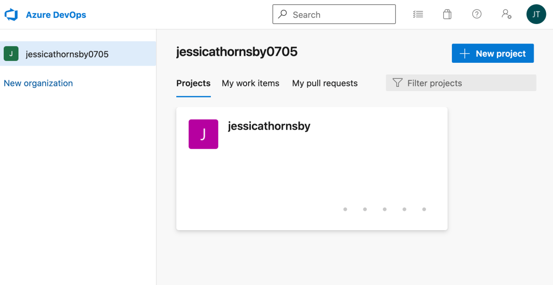This screenshot has width=553, height=285.
Task: Click the Azure DevOps logo icon
Action: tap(11, 15)
